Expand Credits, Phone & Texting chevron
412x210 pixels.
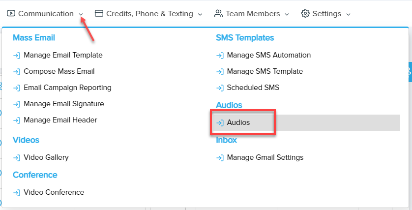tap(200, 15)
